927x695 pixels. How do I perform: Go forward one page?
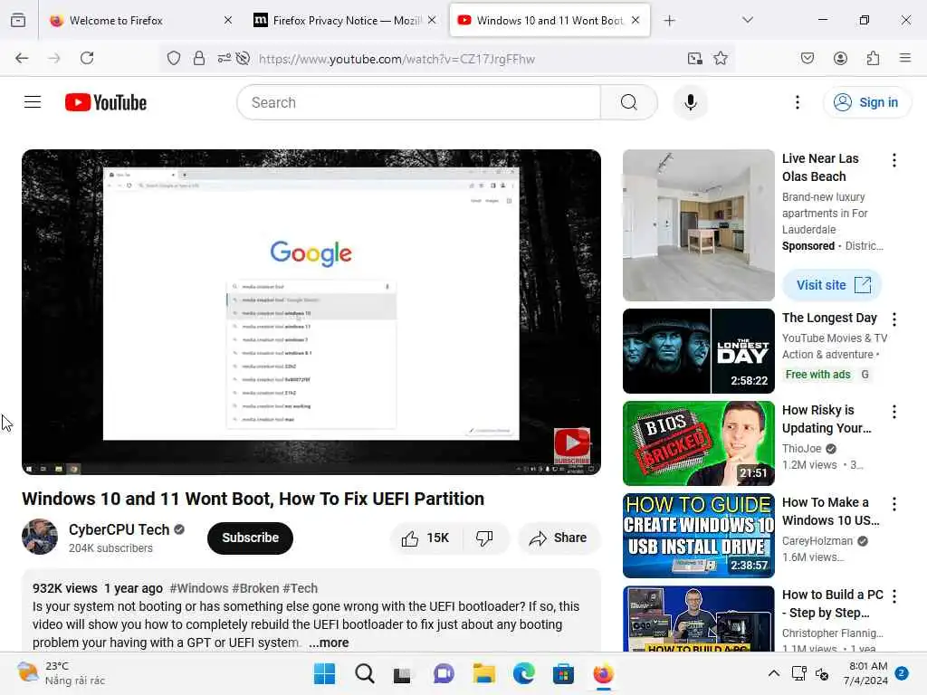pyautogui.click(x=54, y=58)
